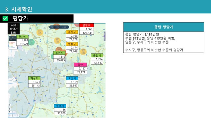Click the blue bottom legend entry in the map legend
Screen dimensions: 211x118
12,48
